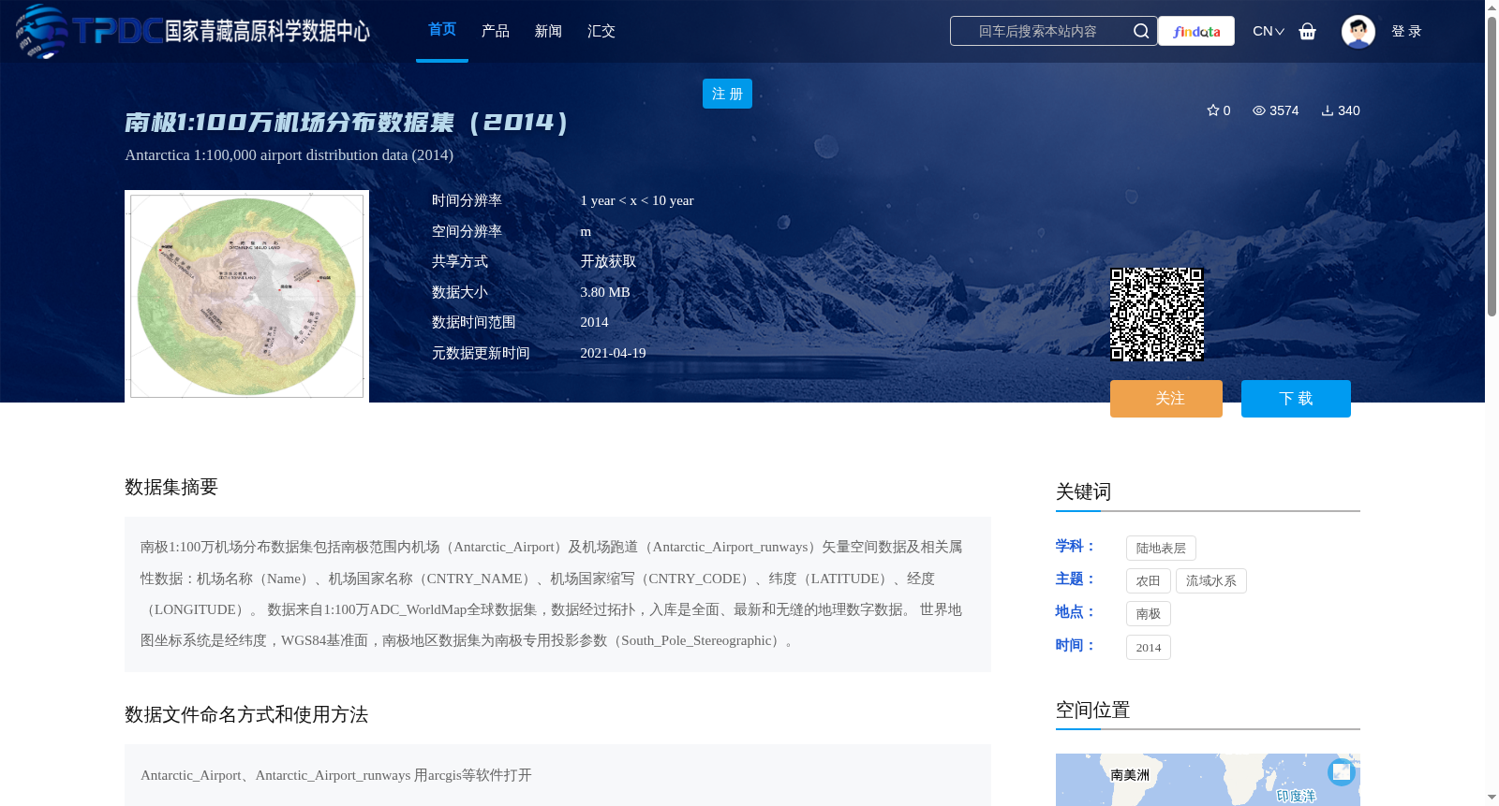Open the CN language dropdown
The image size is (1499, 806).
point(1269,31)
